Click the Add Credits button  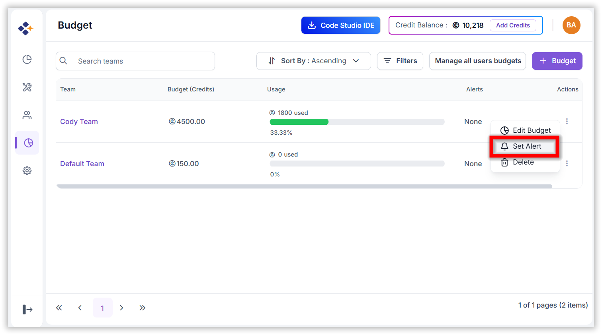513,25
